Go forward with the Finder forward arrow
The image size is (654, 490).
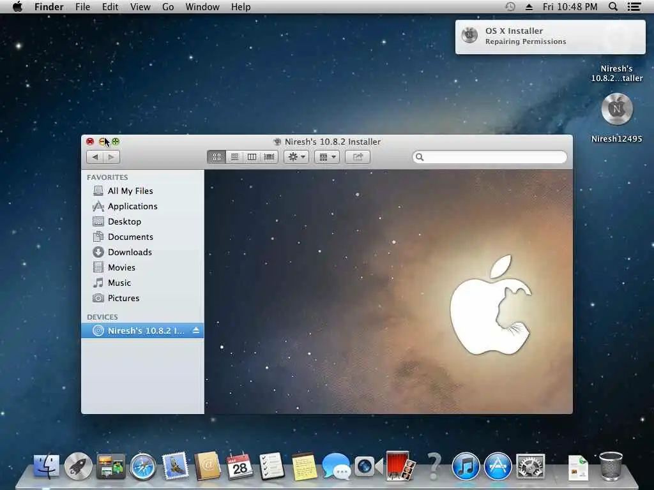[111, 157]
